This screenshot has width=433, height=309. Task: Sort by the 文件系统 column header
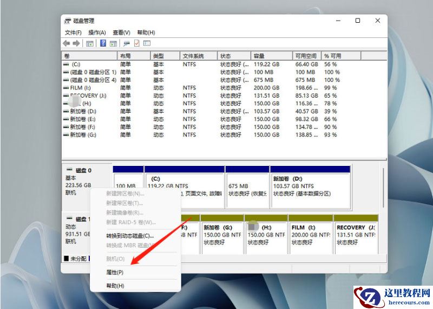pos(199,56)
